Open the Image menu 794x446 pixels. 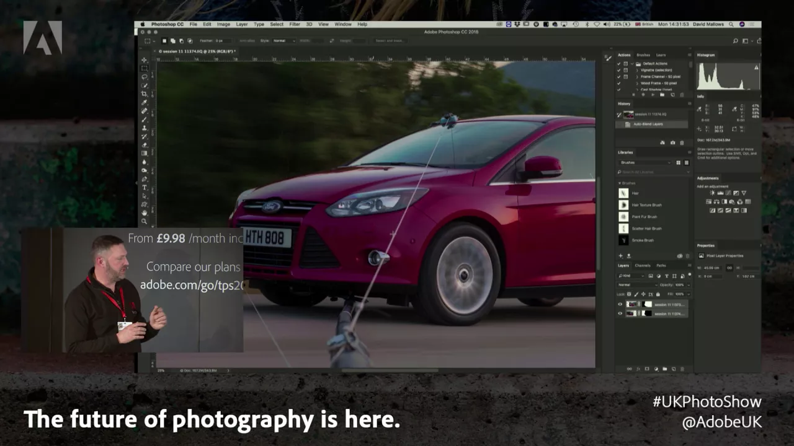coord(223,24)
